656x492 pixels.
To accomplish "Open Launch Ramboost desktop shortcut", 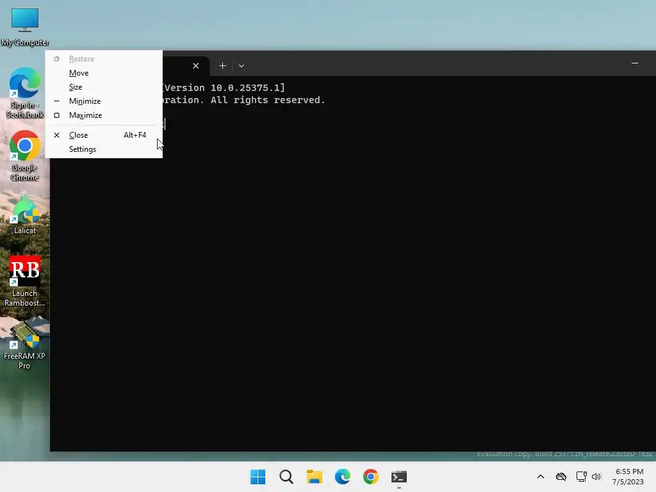I will point(25,281).
